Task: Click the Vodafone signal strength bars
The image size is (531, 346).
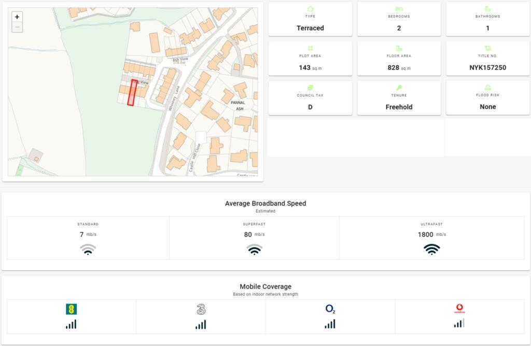Action: (x=459, y=324)
